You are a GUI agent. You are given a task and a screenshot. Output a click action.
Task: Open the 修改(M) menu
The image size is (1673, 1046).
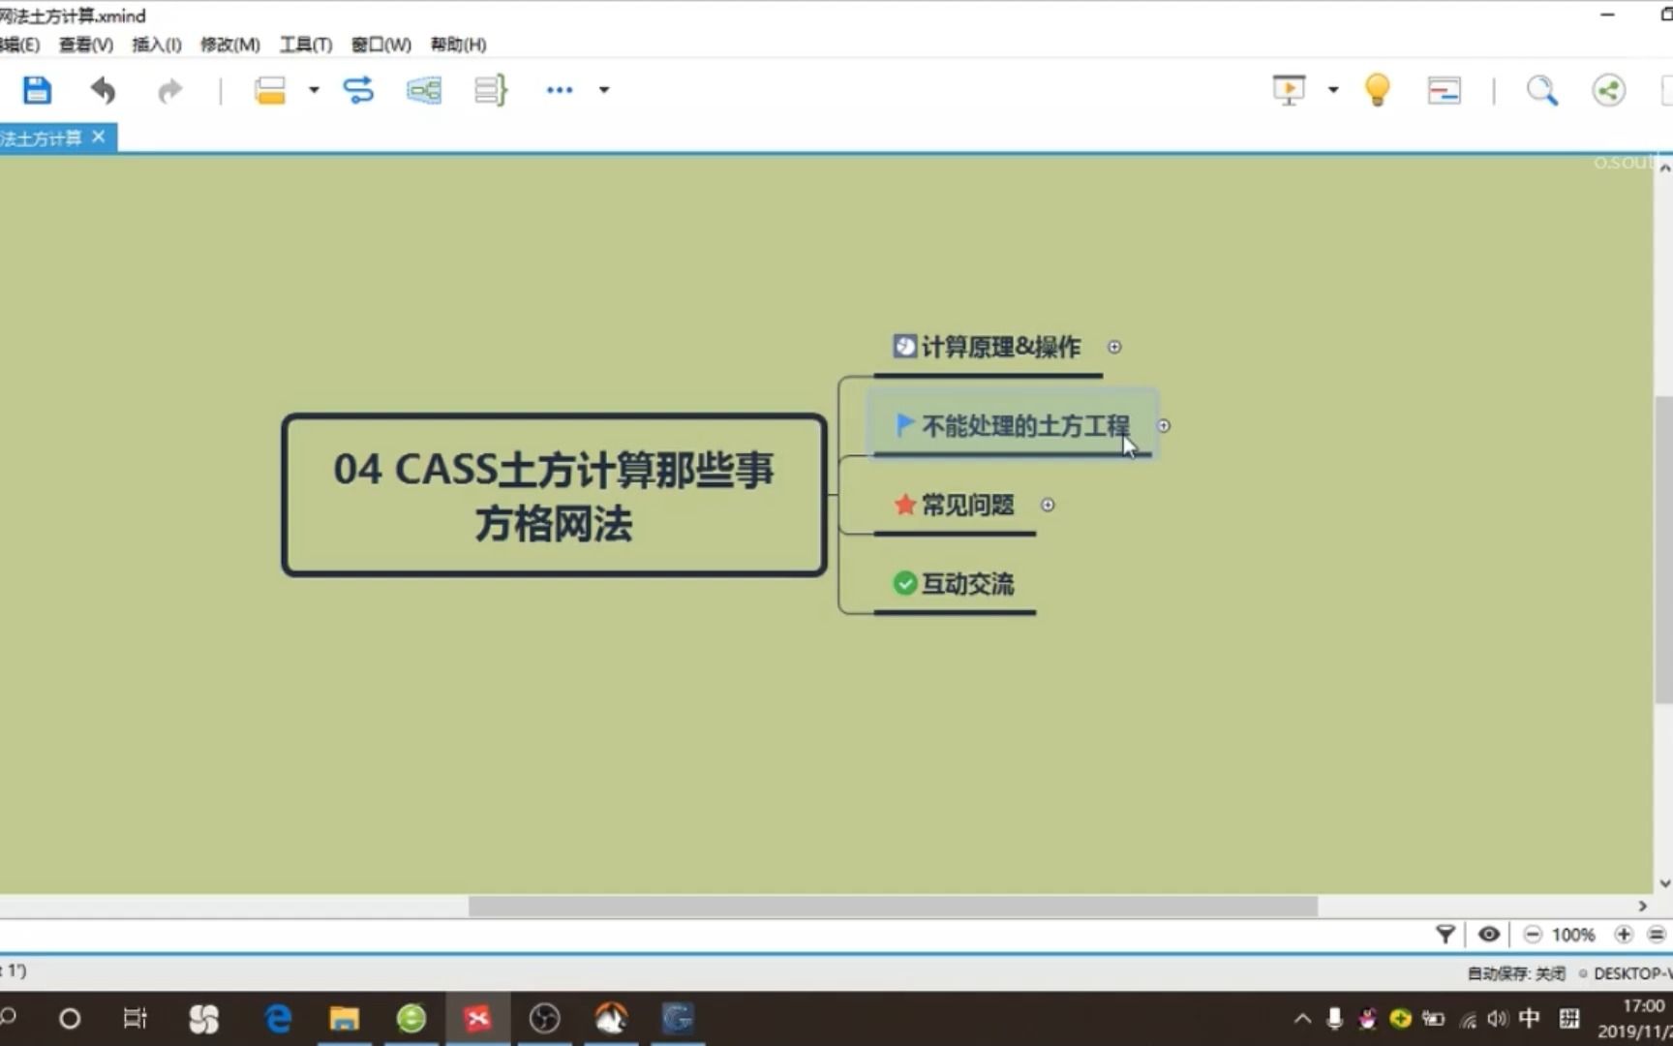coord(230,45)
